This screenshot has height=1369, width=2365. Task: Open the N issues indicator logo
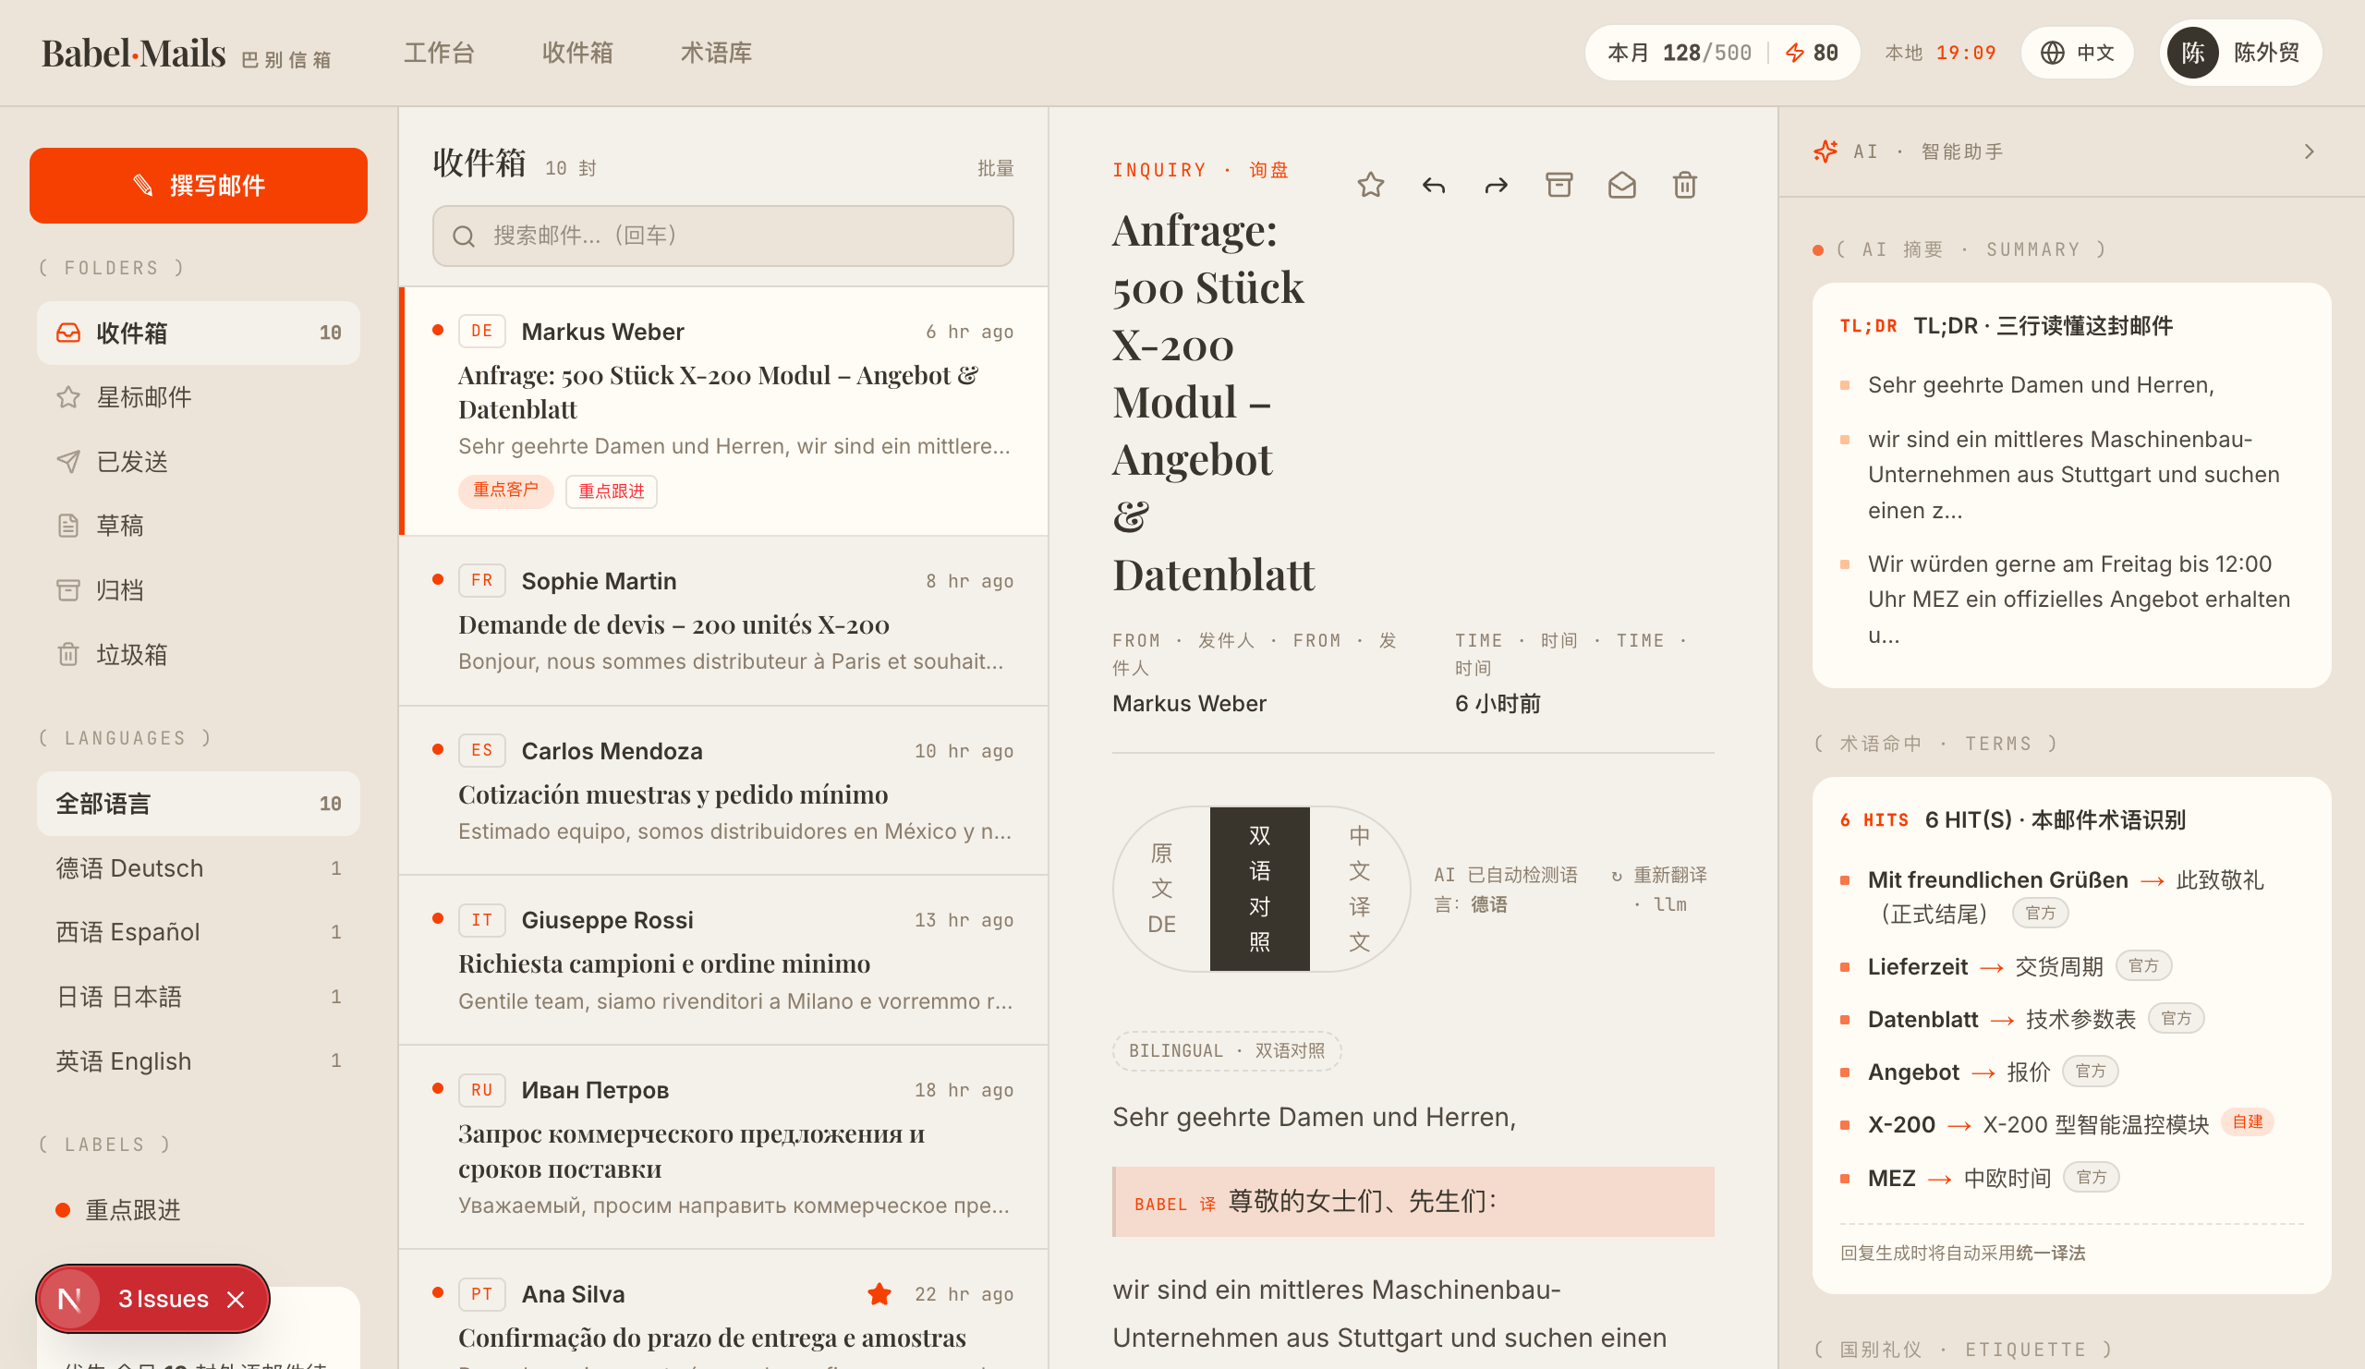[x=69, y=1299]
